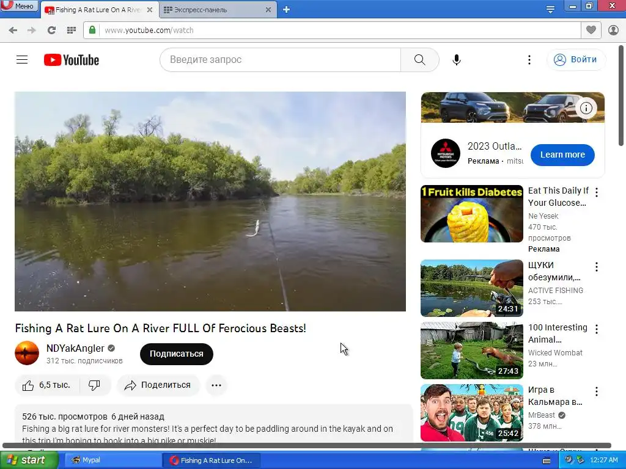
Task: View site security via the green padlock
Action: point(92,30)
